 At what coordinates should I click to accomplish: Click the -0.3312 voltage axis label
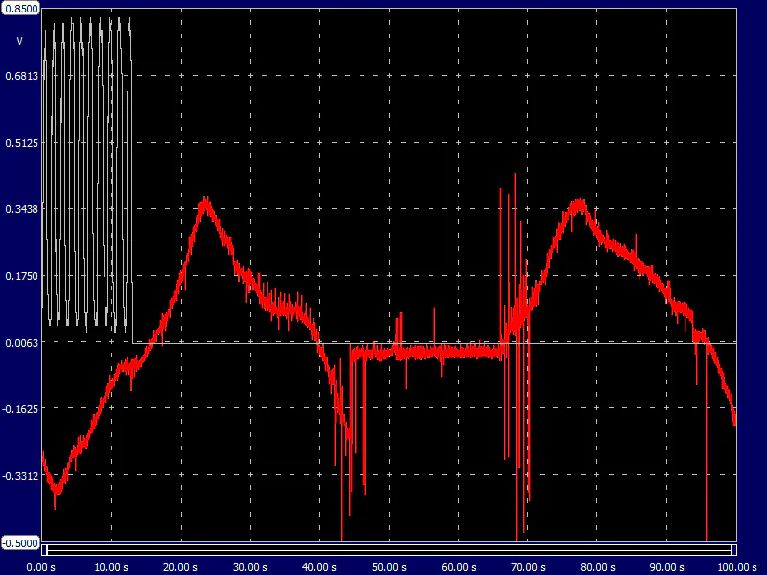pyautogui.click(x=20, y=476)
